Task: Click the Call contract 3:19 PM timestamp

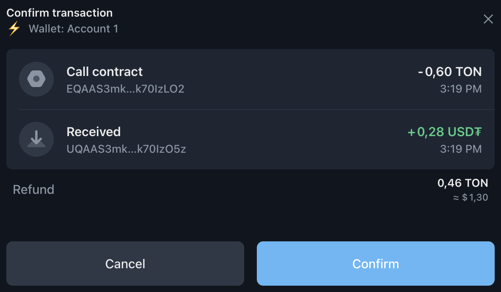Action: pos(461,89)
